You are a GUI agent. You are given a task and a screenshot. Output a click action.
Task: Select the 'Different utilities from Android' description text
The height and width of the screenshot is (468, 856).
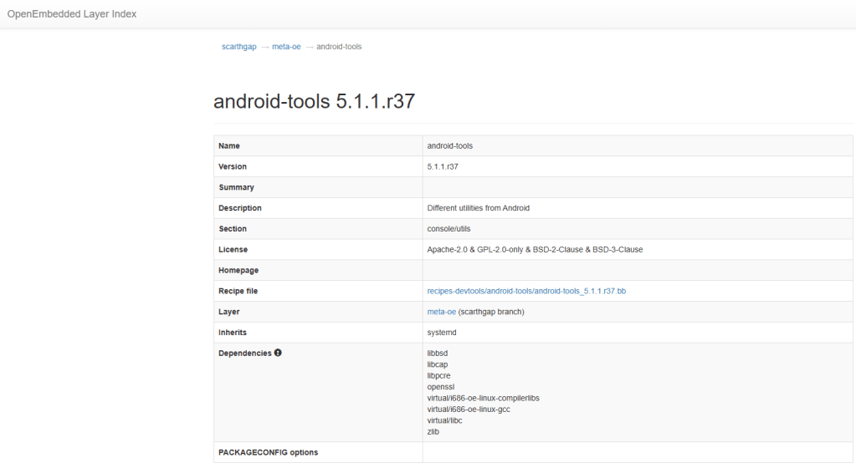click(x=478, y=208)
